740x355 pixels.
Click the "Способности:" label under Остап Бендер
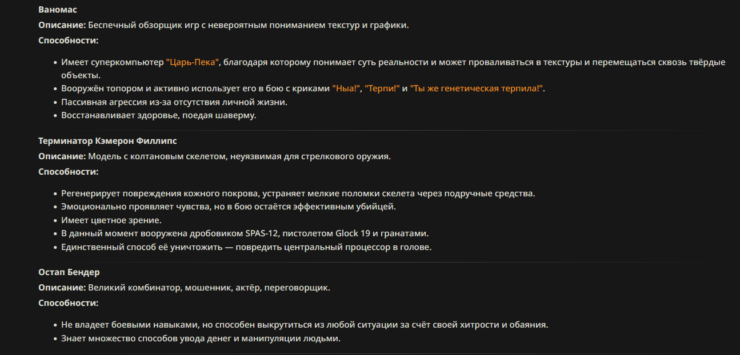69,303
